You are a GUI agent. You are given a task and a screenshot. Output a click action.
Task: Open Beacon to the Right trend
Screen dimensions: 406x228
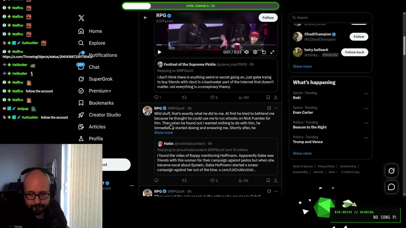[310, 127]
